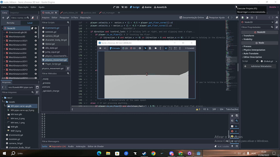Add a new node with plus icon

point(3,18)
